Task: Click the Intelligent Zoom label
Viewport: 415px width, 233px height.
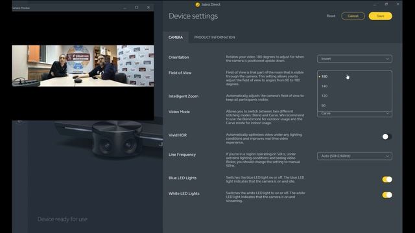Action: tap(184, 96)
